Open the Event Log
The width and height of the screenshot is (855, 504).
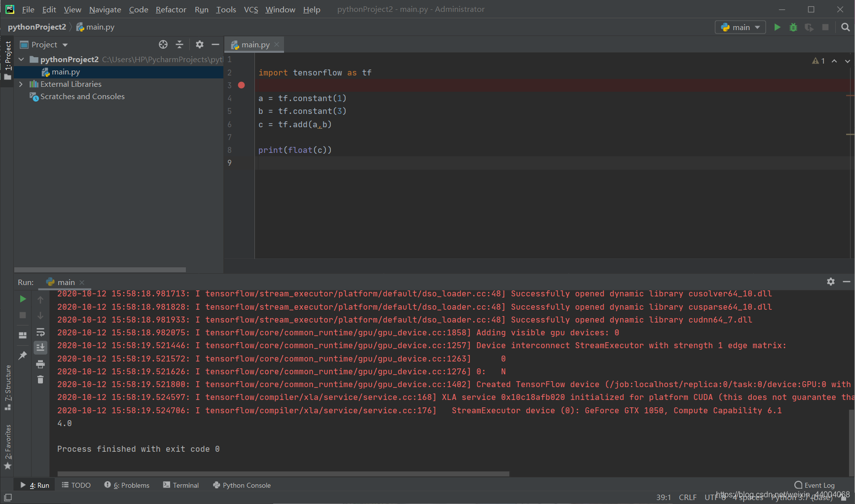(x=815, y=485)
